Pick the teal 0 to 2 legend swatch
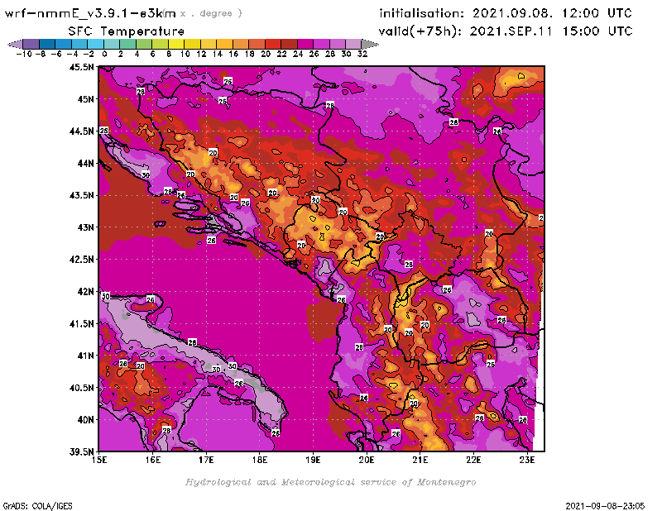Viewport: 662px width, 511px height. tap(112, 44)
